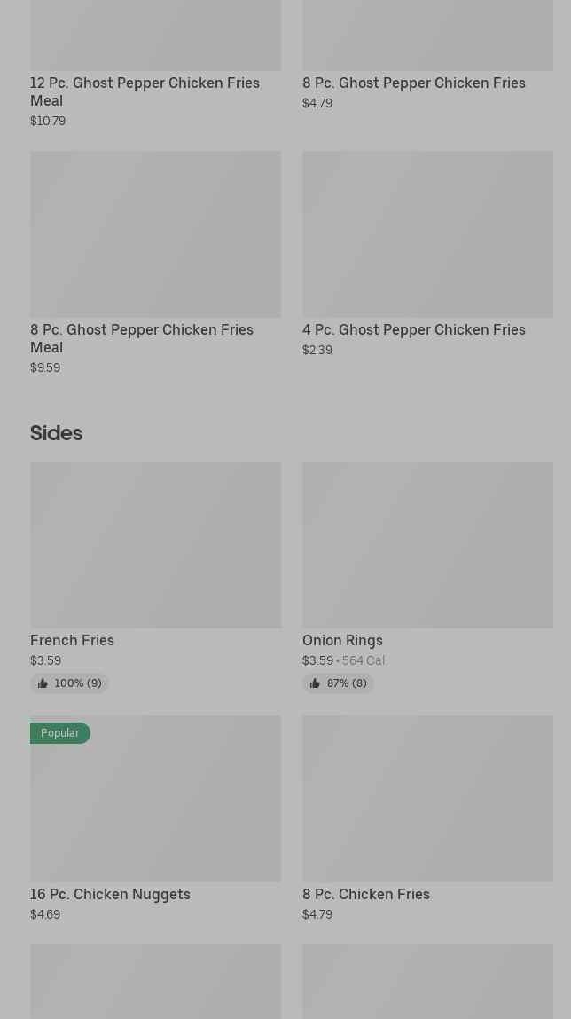The height and width of the screenshot is (1019, 571).
Task: Click the Sides section heading
Action: (56, 433)
